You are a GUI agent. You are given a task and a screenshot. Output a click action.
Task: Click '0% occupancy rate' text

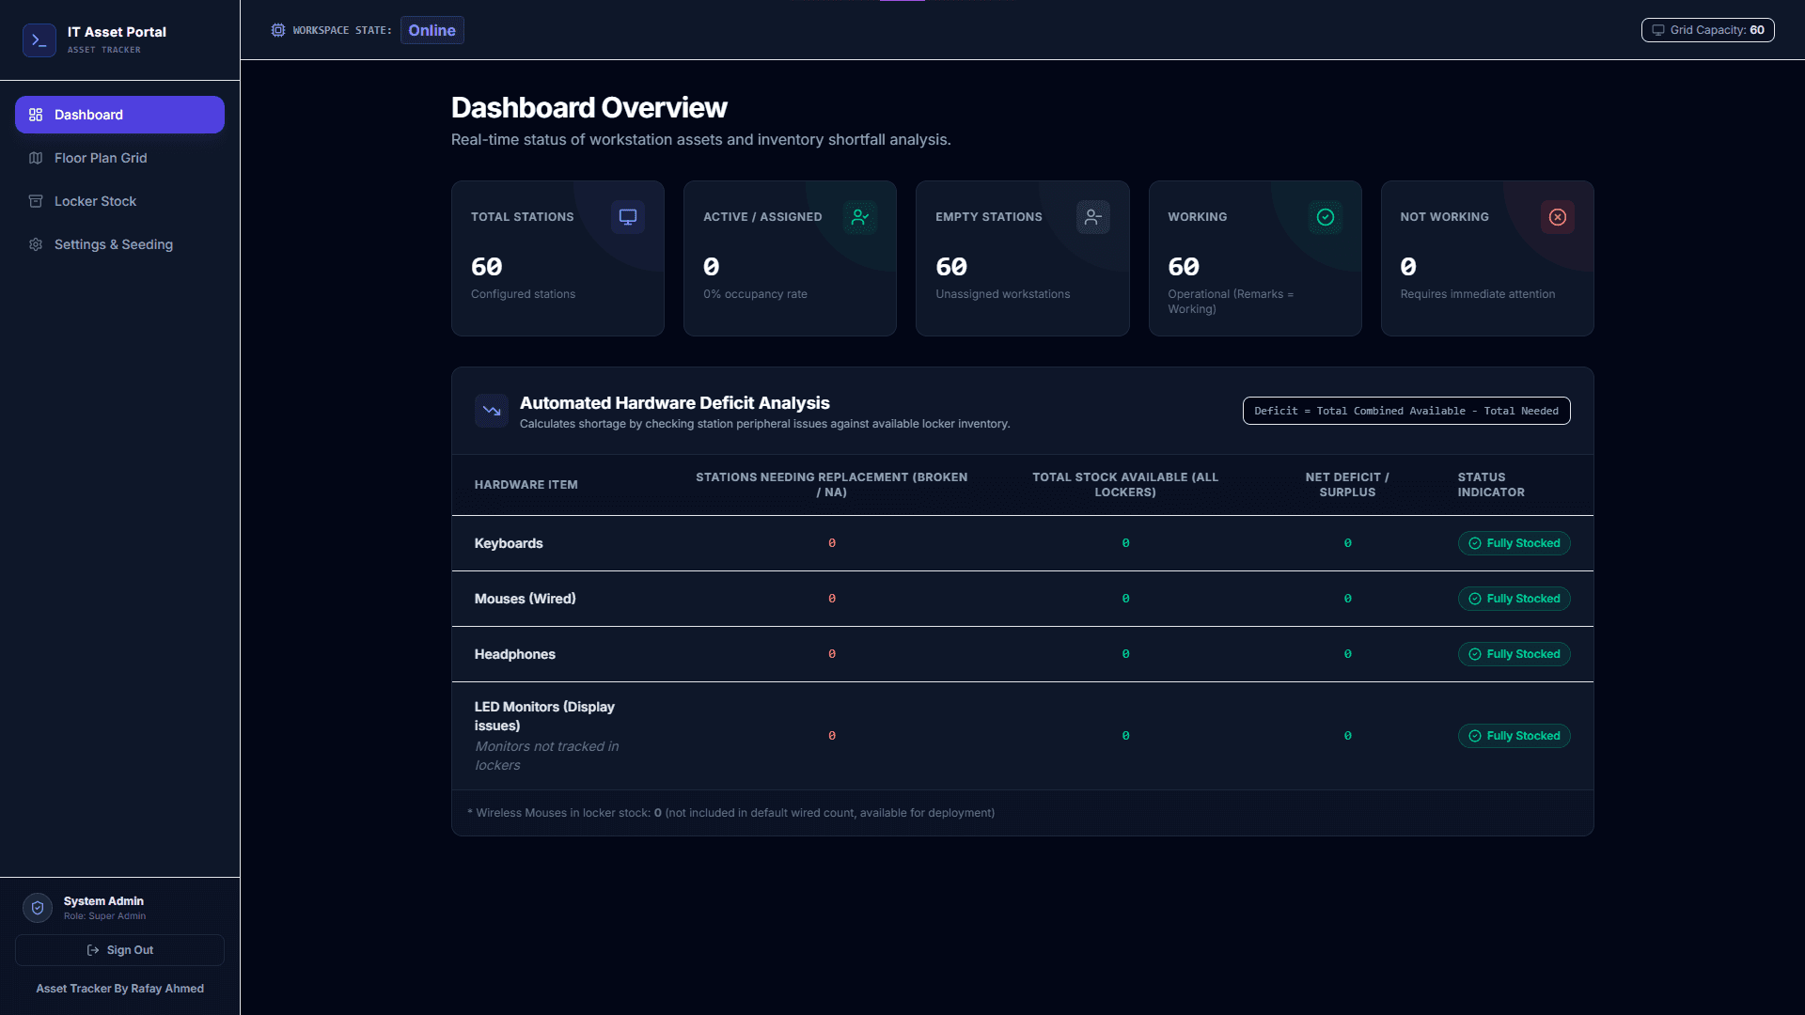(x=756, y=294)
